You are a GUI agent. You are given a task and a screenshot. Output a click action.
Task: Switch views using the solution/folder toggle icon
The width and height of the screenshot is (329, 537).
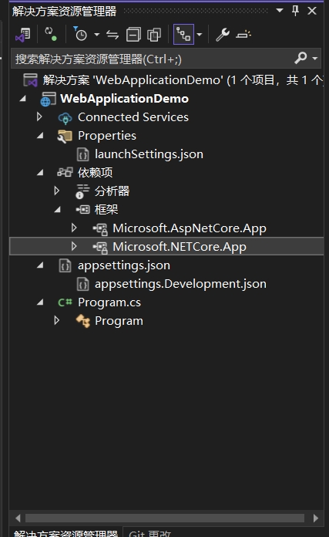tap(23, 35)
